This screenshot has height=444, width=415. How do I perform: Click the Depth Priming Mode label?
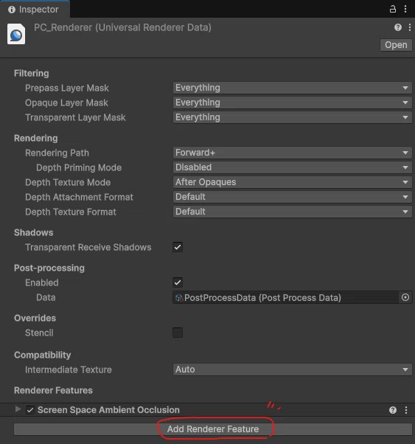click(79, 167)
